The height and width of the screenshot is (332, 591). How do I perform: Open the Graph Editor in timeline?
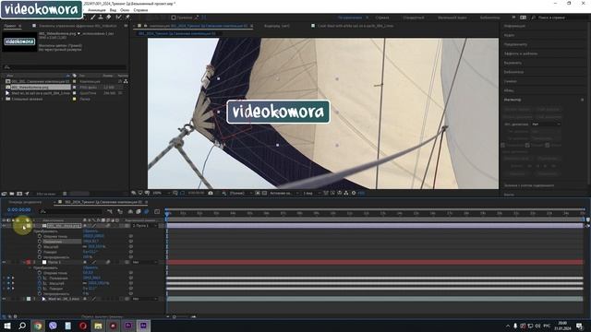(x=157, y=211)
